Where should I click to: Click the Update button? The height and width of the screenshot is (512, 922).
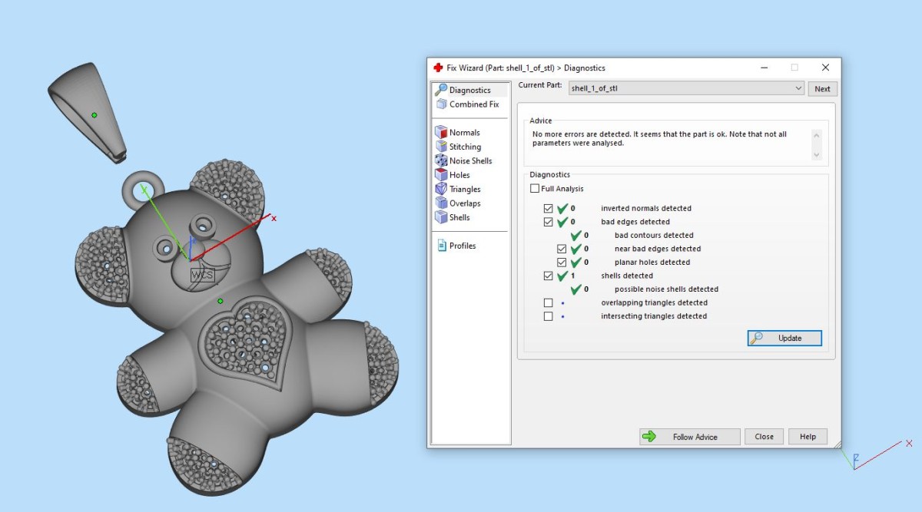tap(784, 338)
